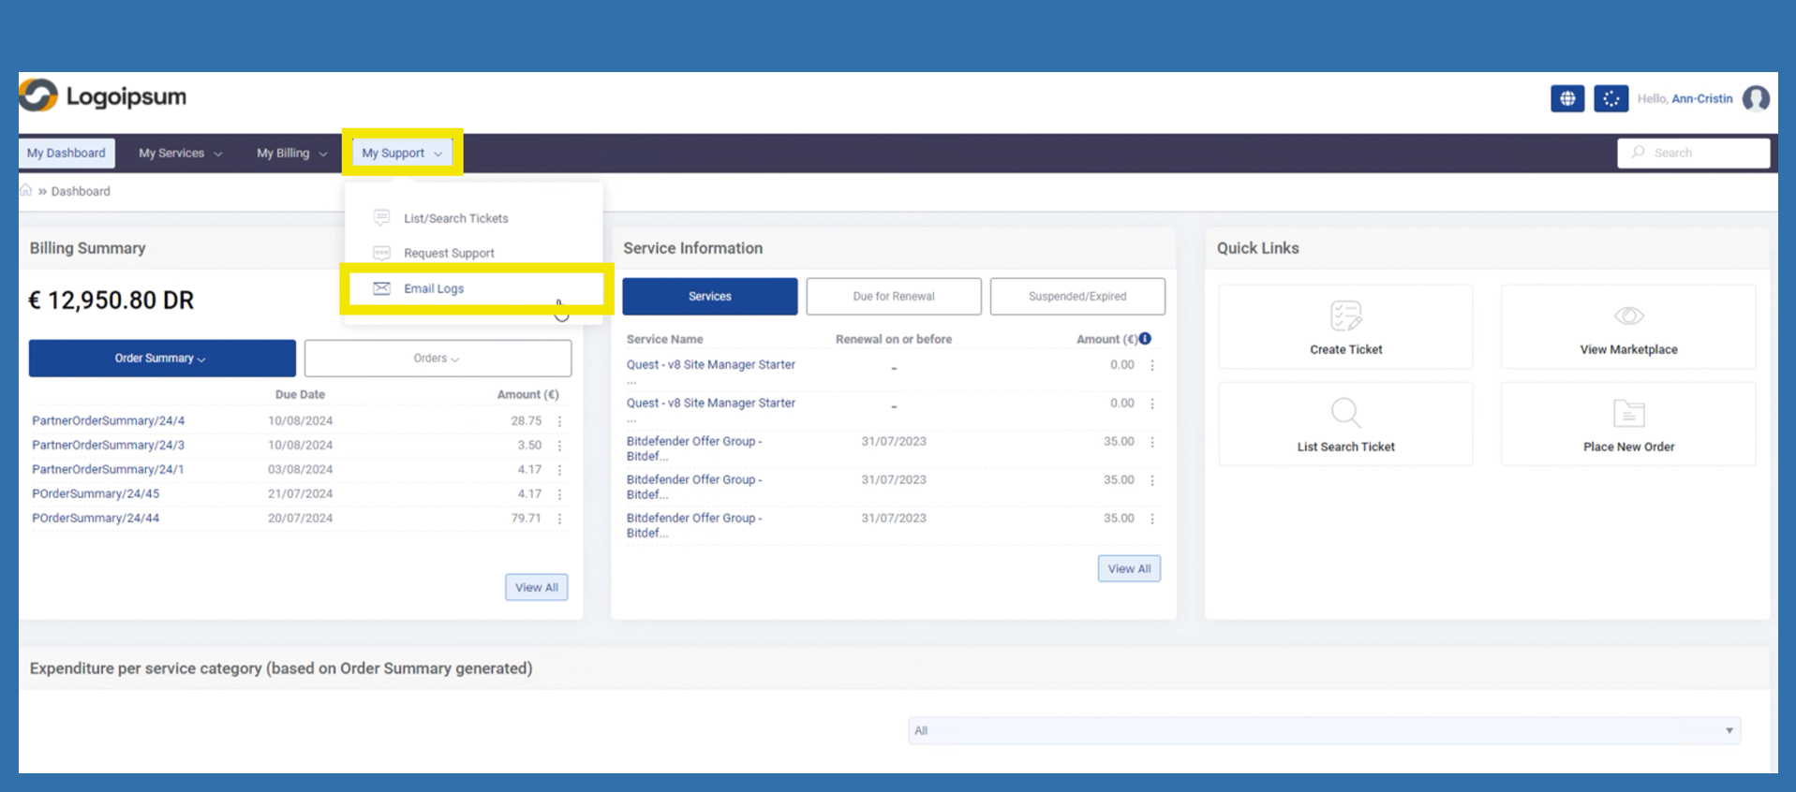This screenshot has width=1796, height=792.
Task: Open Create Ticket quick link
Action: [1345, 328]
